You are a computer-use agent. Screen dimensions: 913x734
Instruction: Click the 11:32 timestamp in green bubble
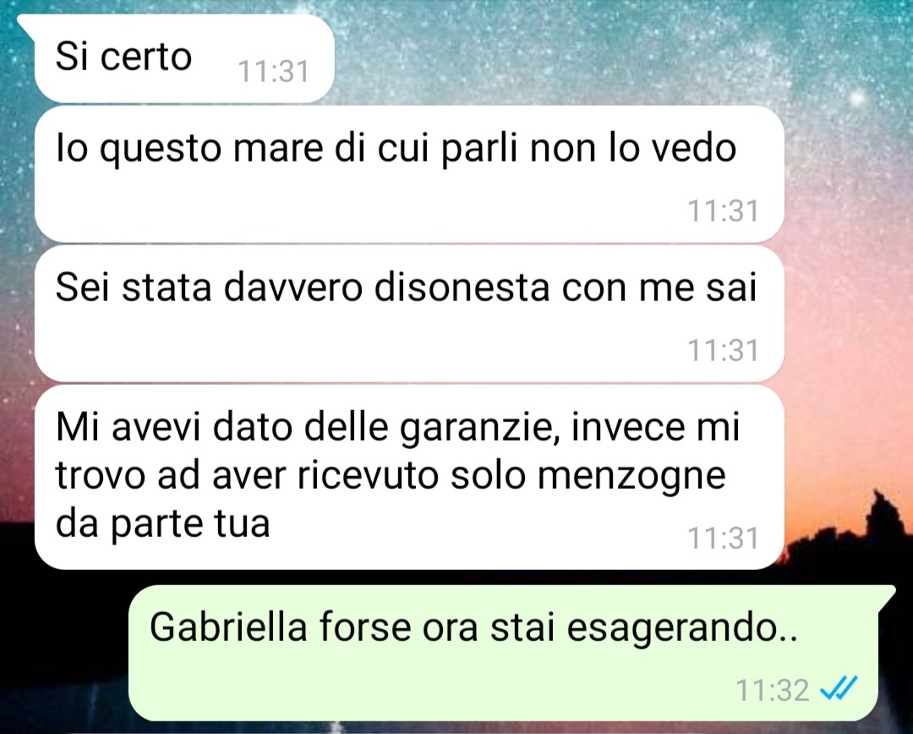pyautogui.click(x=773, y=690)
